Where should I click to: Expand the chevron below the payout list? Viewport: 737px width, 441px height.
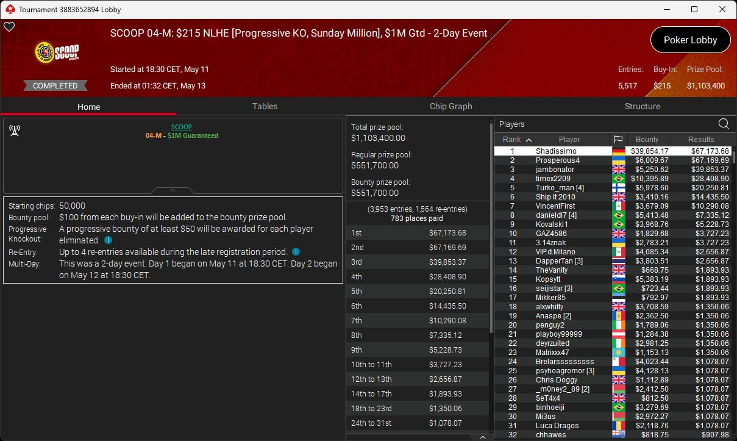pos(483,437)
